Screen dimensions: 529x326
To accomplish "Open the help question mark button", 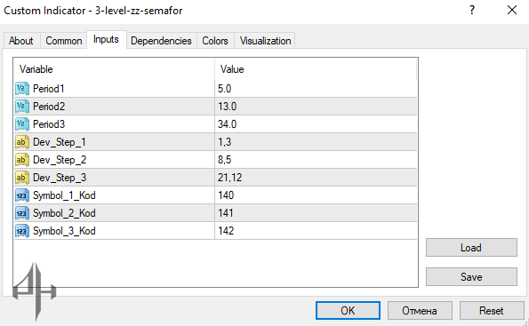I will (x=472, y=10).
